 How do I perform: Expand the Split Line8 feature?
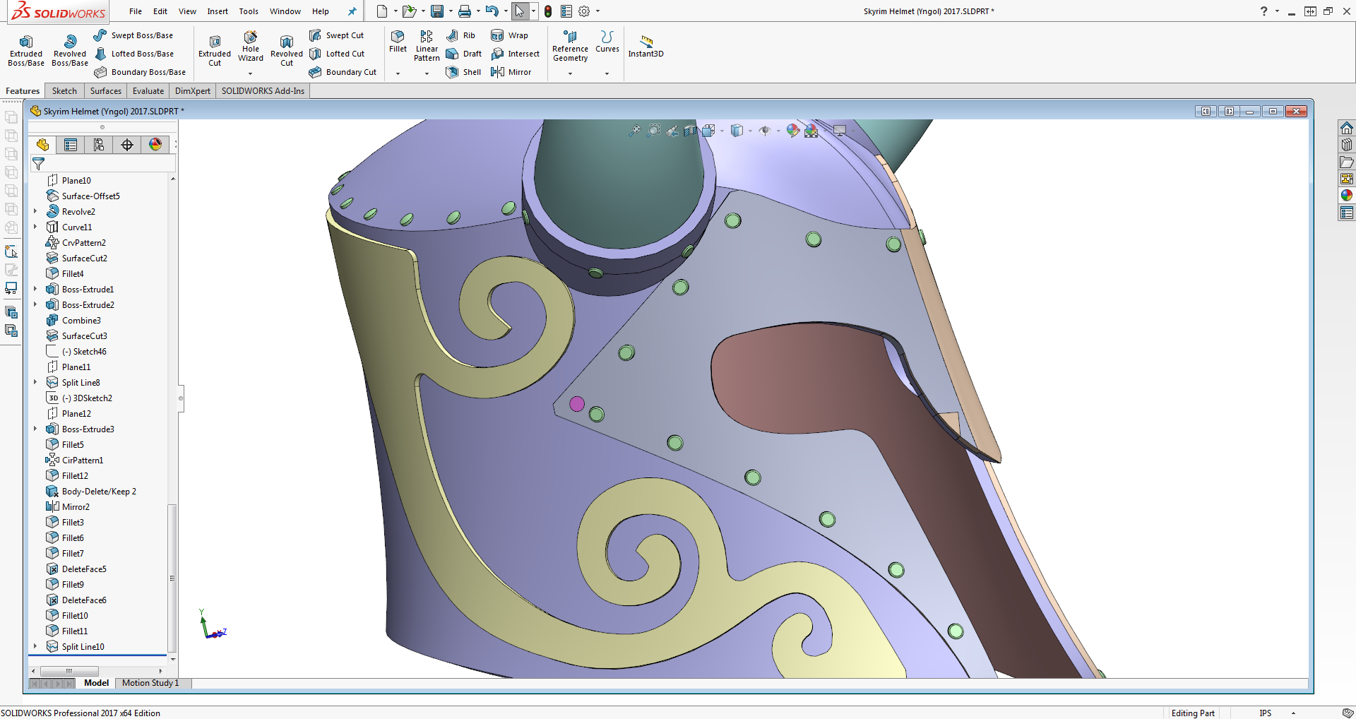pos(35,382)
